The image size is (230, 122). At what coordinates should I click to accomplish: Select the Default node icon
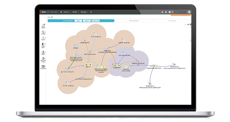[x=76, y=46]
